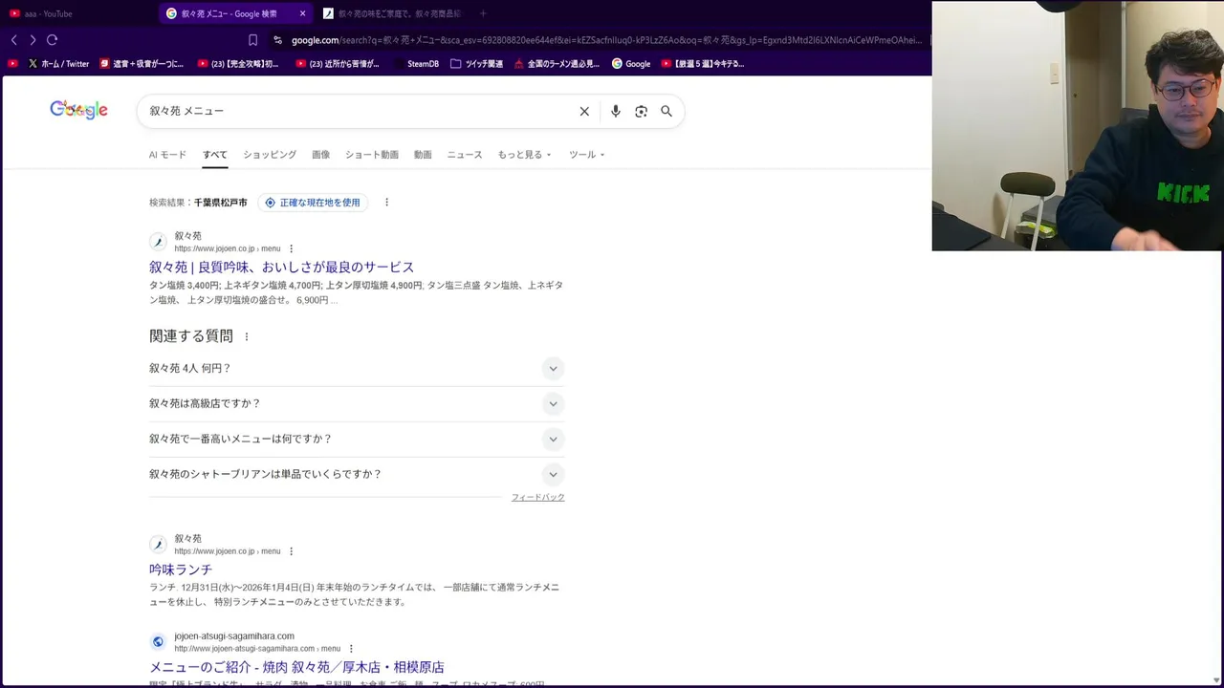Expand question 叙々苑は高級店ですか？
The image size is (1224, 688).
(357, 404)
